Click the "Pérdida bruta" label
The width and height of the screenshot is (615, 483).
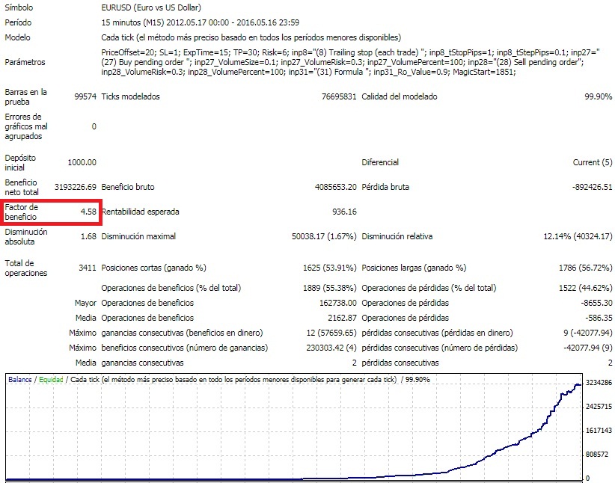(x=385, y=187)
